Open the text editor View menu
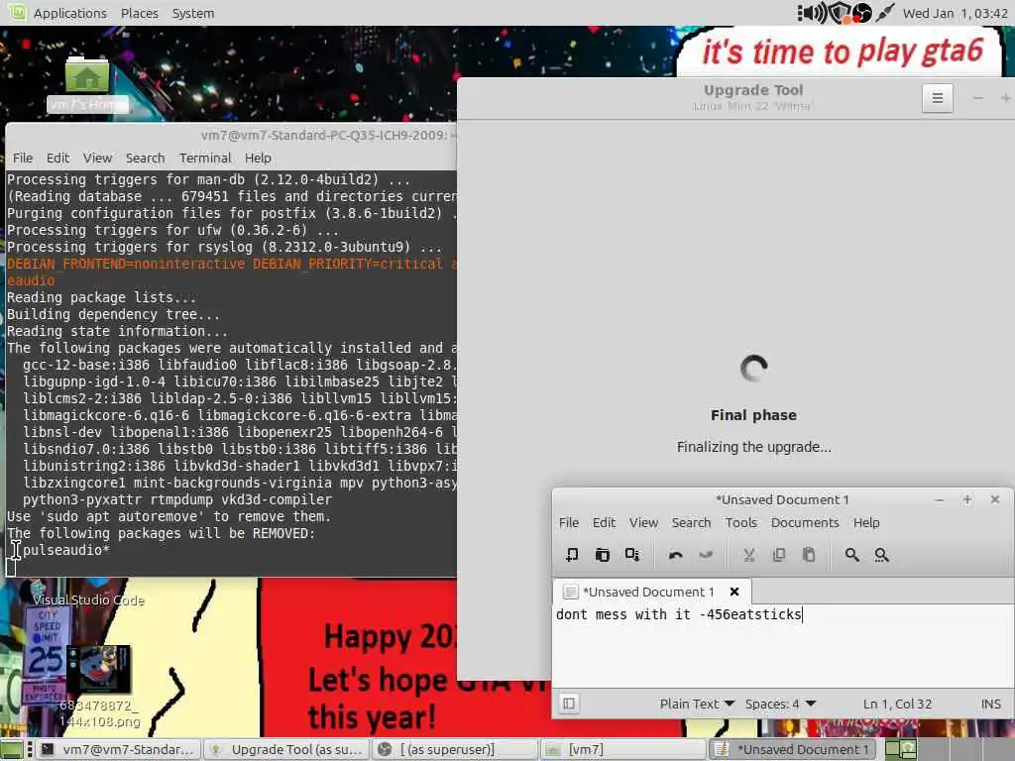Viewport: 1015px width, 761px height. tap(643, 522)
